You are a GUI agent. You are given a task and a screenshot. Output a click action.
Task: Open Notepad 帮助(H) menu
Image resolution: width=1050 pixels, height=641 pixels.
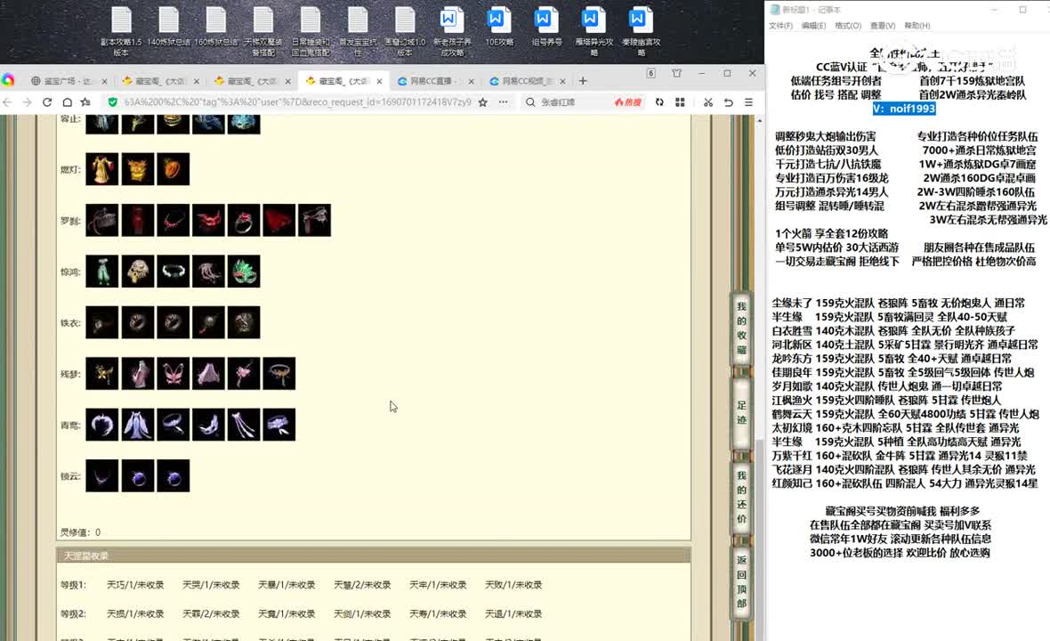(x=917, y=26)
